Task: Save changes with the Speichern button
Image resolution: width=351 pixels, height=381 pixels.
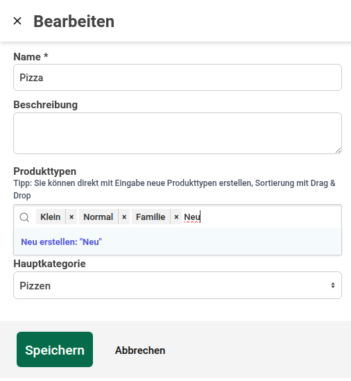Action: click(55, 349)
